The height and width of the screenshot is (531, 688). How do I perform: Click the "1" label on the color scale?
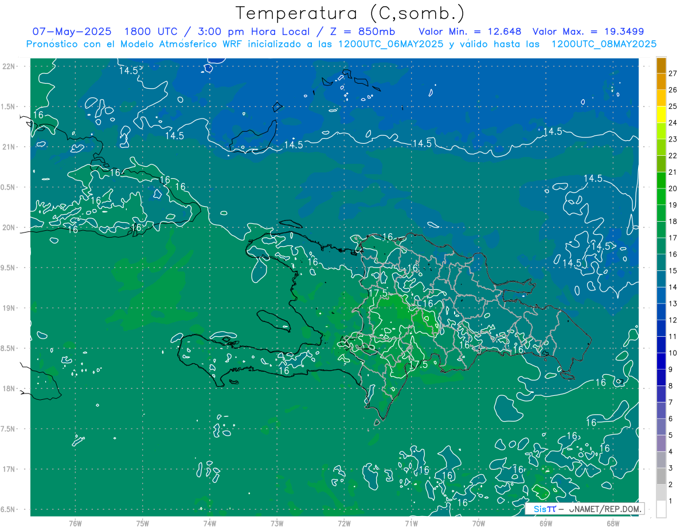[x=670, y=502]
